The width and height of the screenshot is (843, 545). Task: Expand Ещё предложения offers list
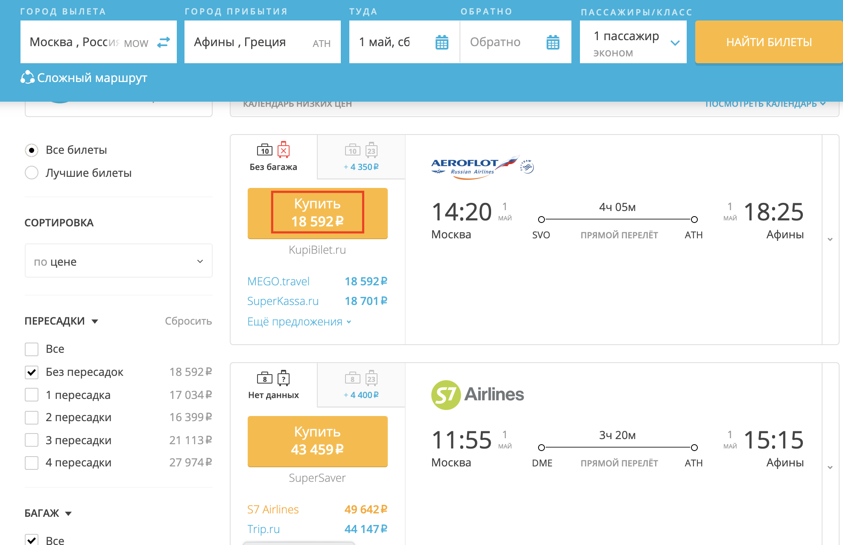[x=299, y=322]
